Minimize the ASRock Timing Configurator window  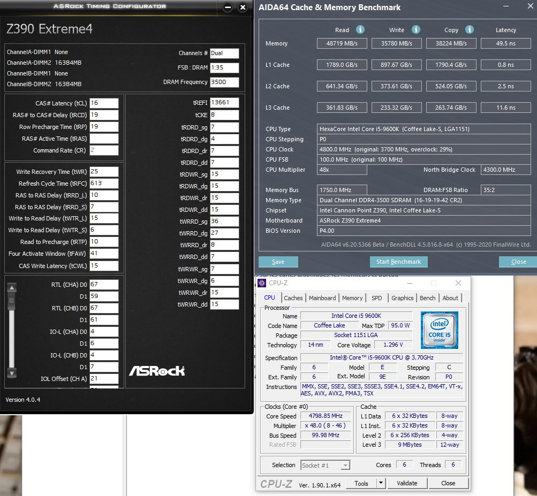click(228, 7)
